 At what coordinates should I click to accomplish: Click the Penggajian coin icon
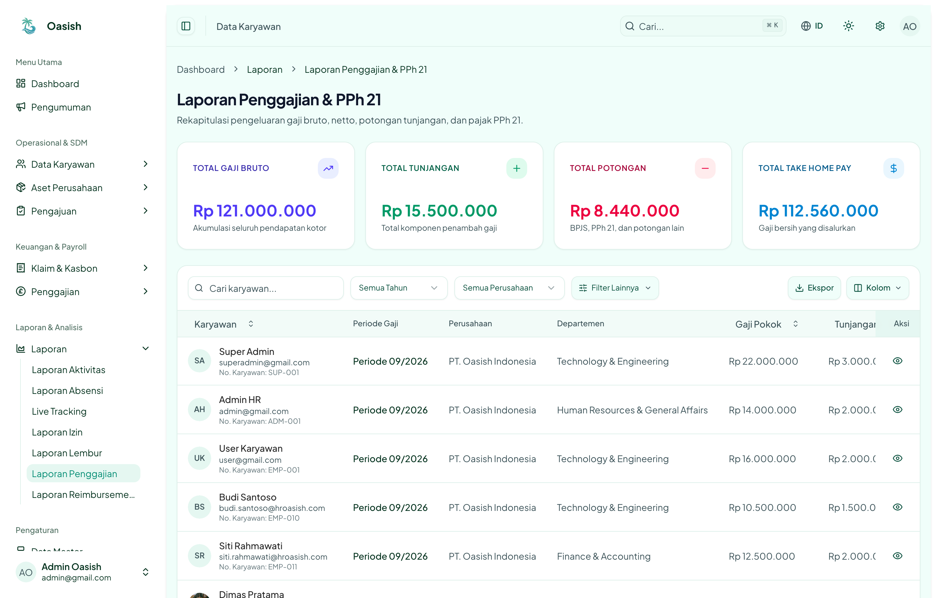pos(20,291)
